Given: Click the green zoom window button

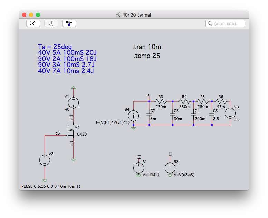Looking at the screenshot, I should [x=38, y=15].
